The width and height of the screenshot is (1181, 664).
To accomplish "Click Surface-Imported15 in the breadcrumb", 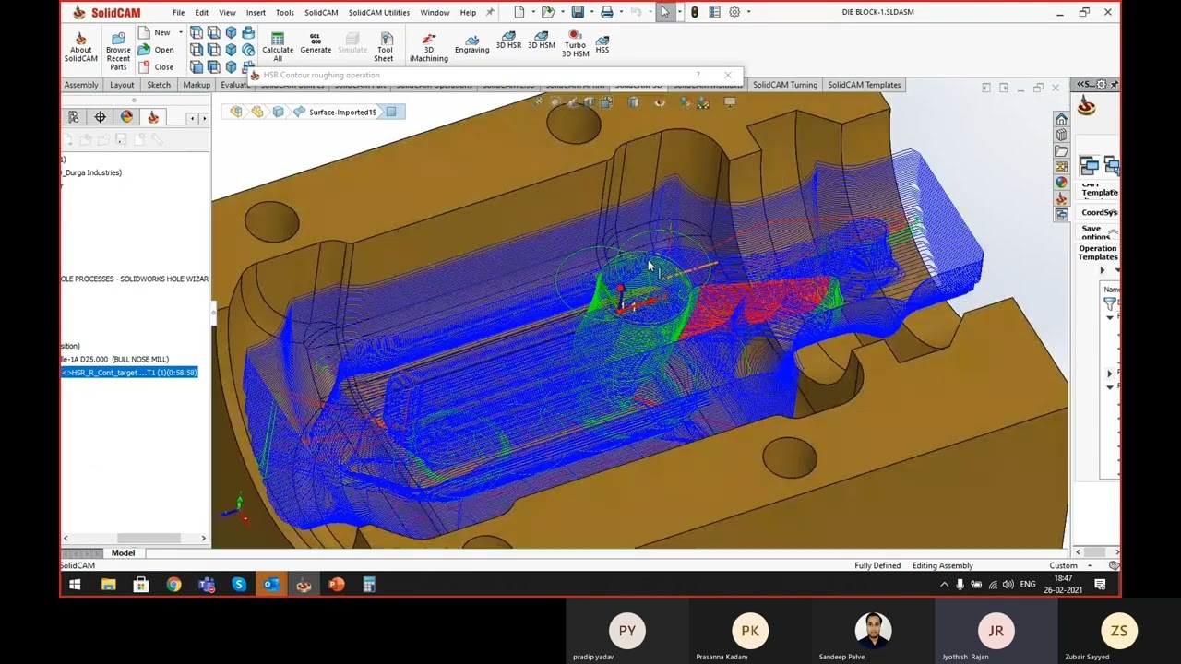I will click(342, 113).
